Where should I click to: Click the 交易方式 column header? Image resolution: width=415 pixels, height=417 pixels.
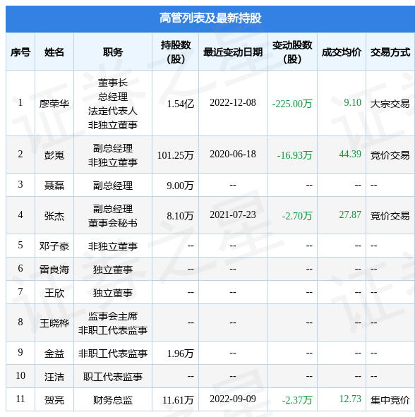390,52
